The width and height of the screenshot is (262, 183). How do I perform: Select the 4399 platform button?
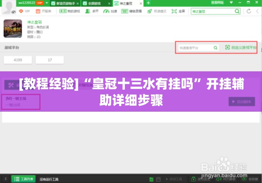(x=18, y=60)
